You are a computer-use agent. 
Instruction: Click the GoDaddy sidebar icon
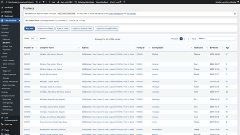pyautogui.click(x=2, y=12)
